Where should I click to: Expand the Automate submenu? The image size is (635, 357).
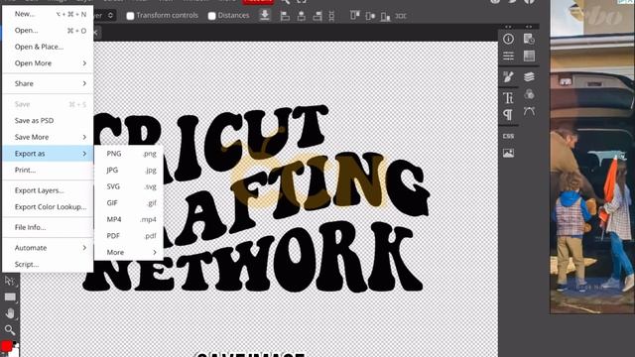48,248
